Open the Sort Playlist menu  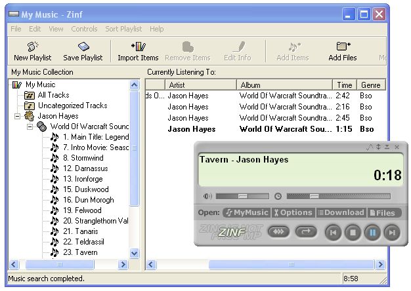[x=123, y=29]
